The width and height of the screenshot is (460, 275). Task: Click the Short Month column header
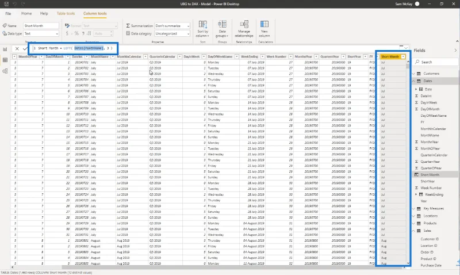[390, 56]
